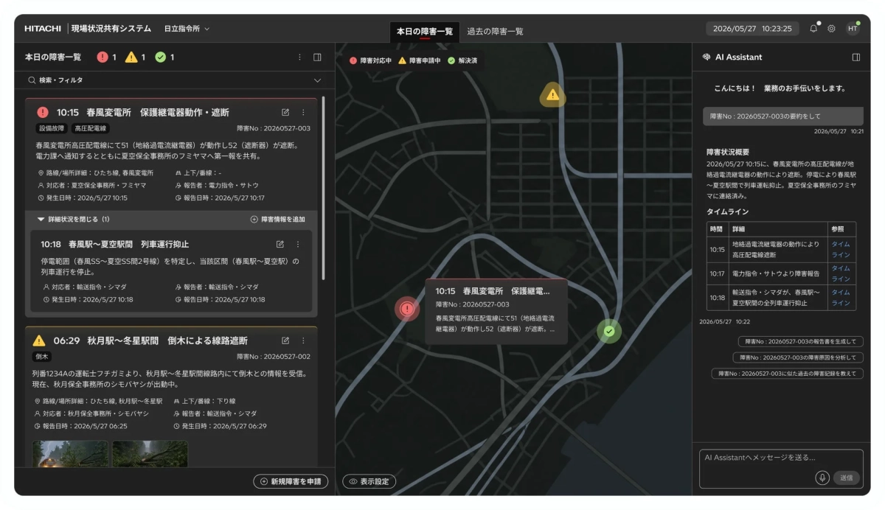The width and height of the screenshot is (885, 510).
Task: Open タイムライン link for 10:18 row
Action: pyautogui.click(x=841, y=298)
